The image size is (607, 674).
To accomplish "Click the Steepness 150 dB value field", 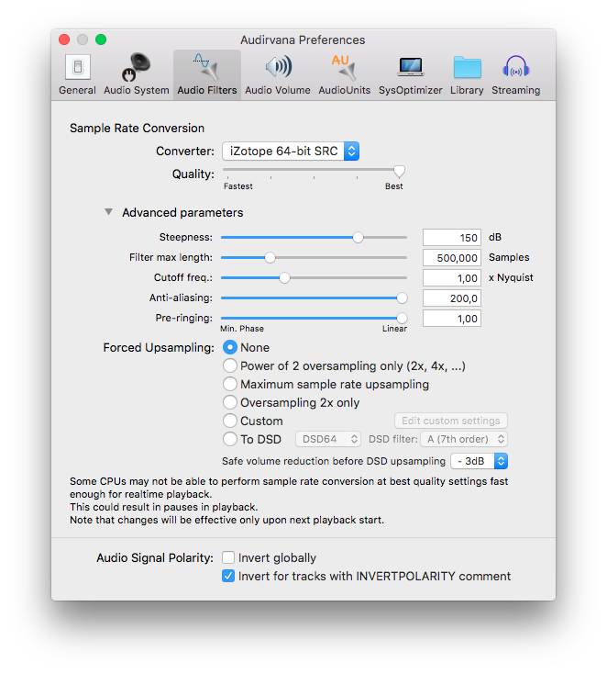I will [x=452, y=237].
